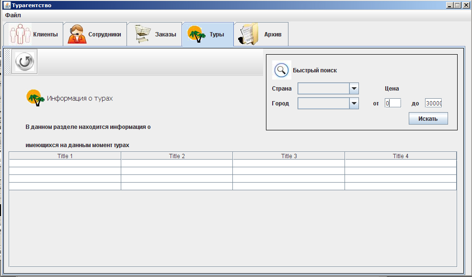The image size is (472, 277).
Task: Maximize the Турагентство window
Action: (x=457, y=5)
